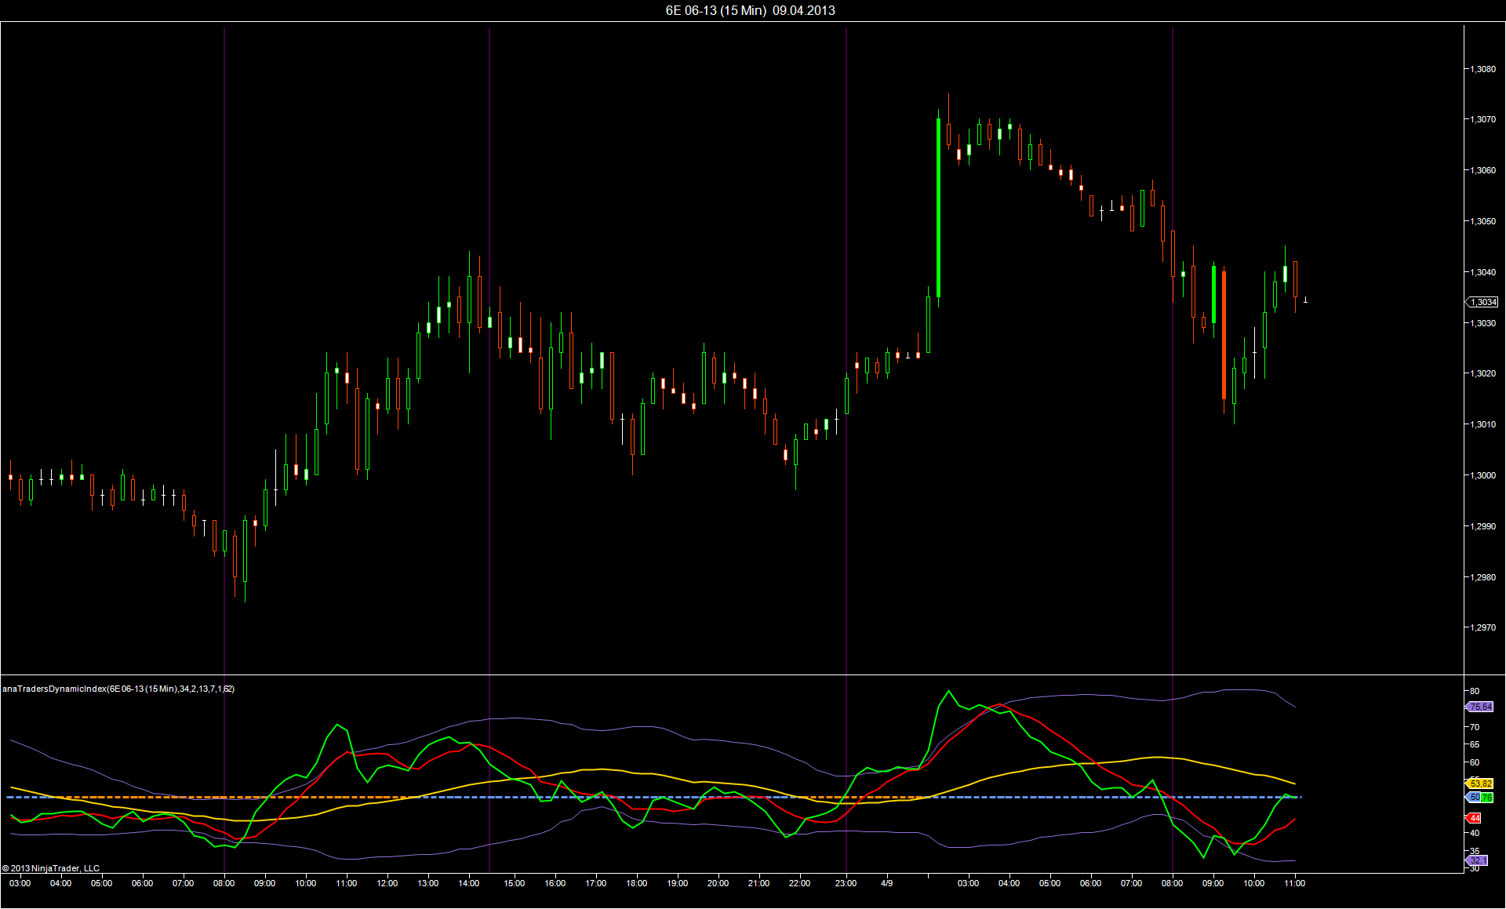
Task: Click the NinjaTrader, LLC copyright text
Action: (x=51, y=868)
